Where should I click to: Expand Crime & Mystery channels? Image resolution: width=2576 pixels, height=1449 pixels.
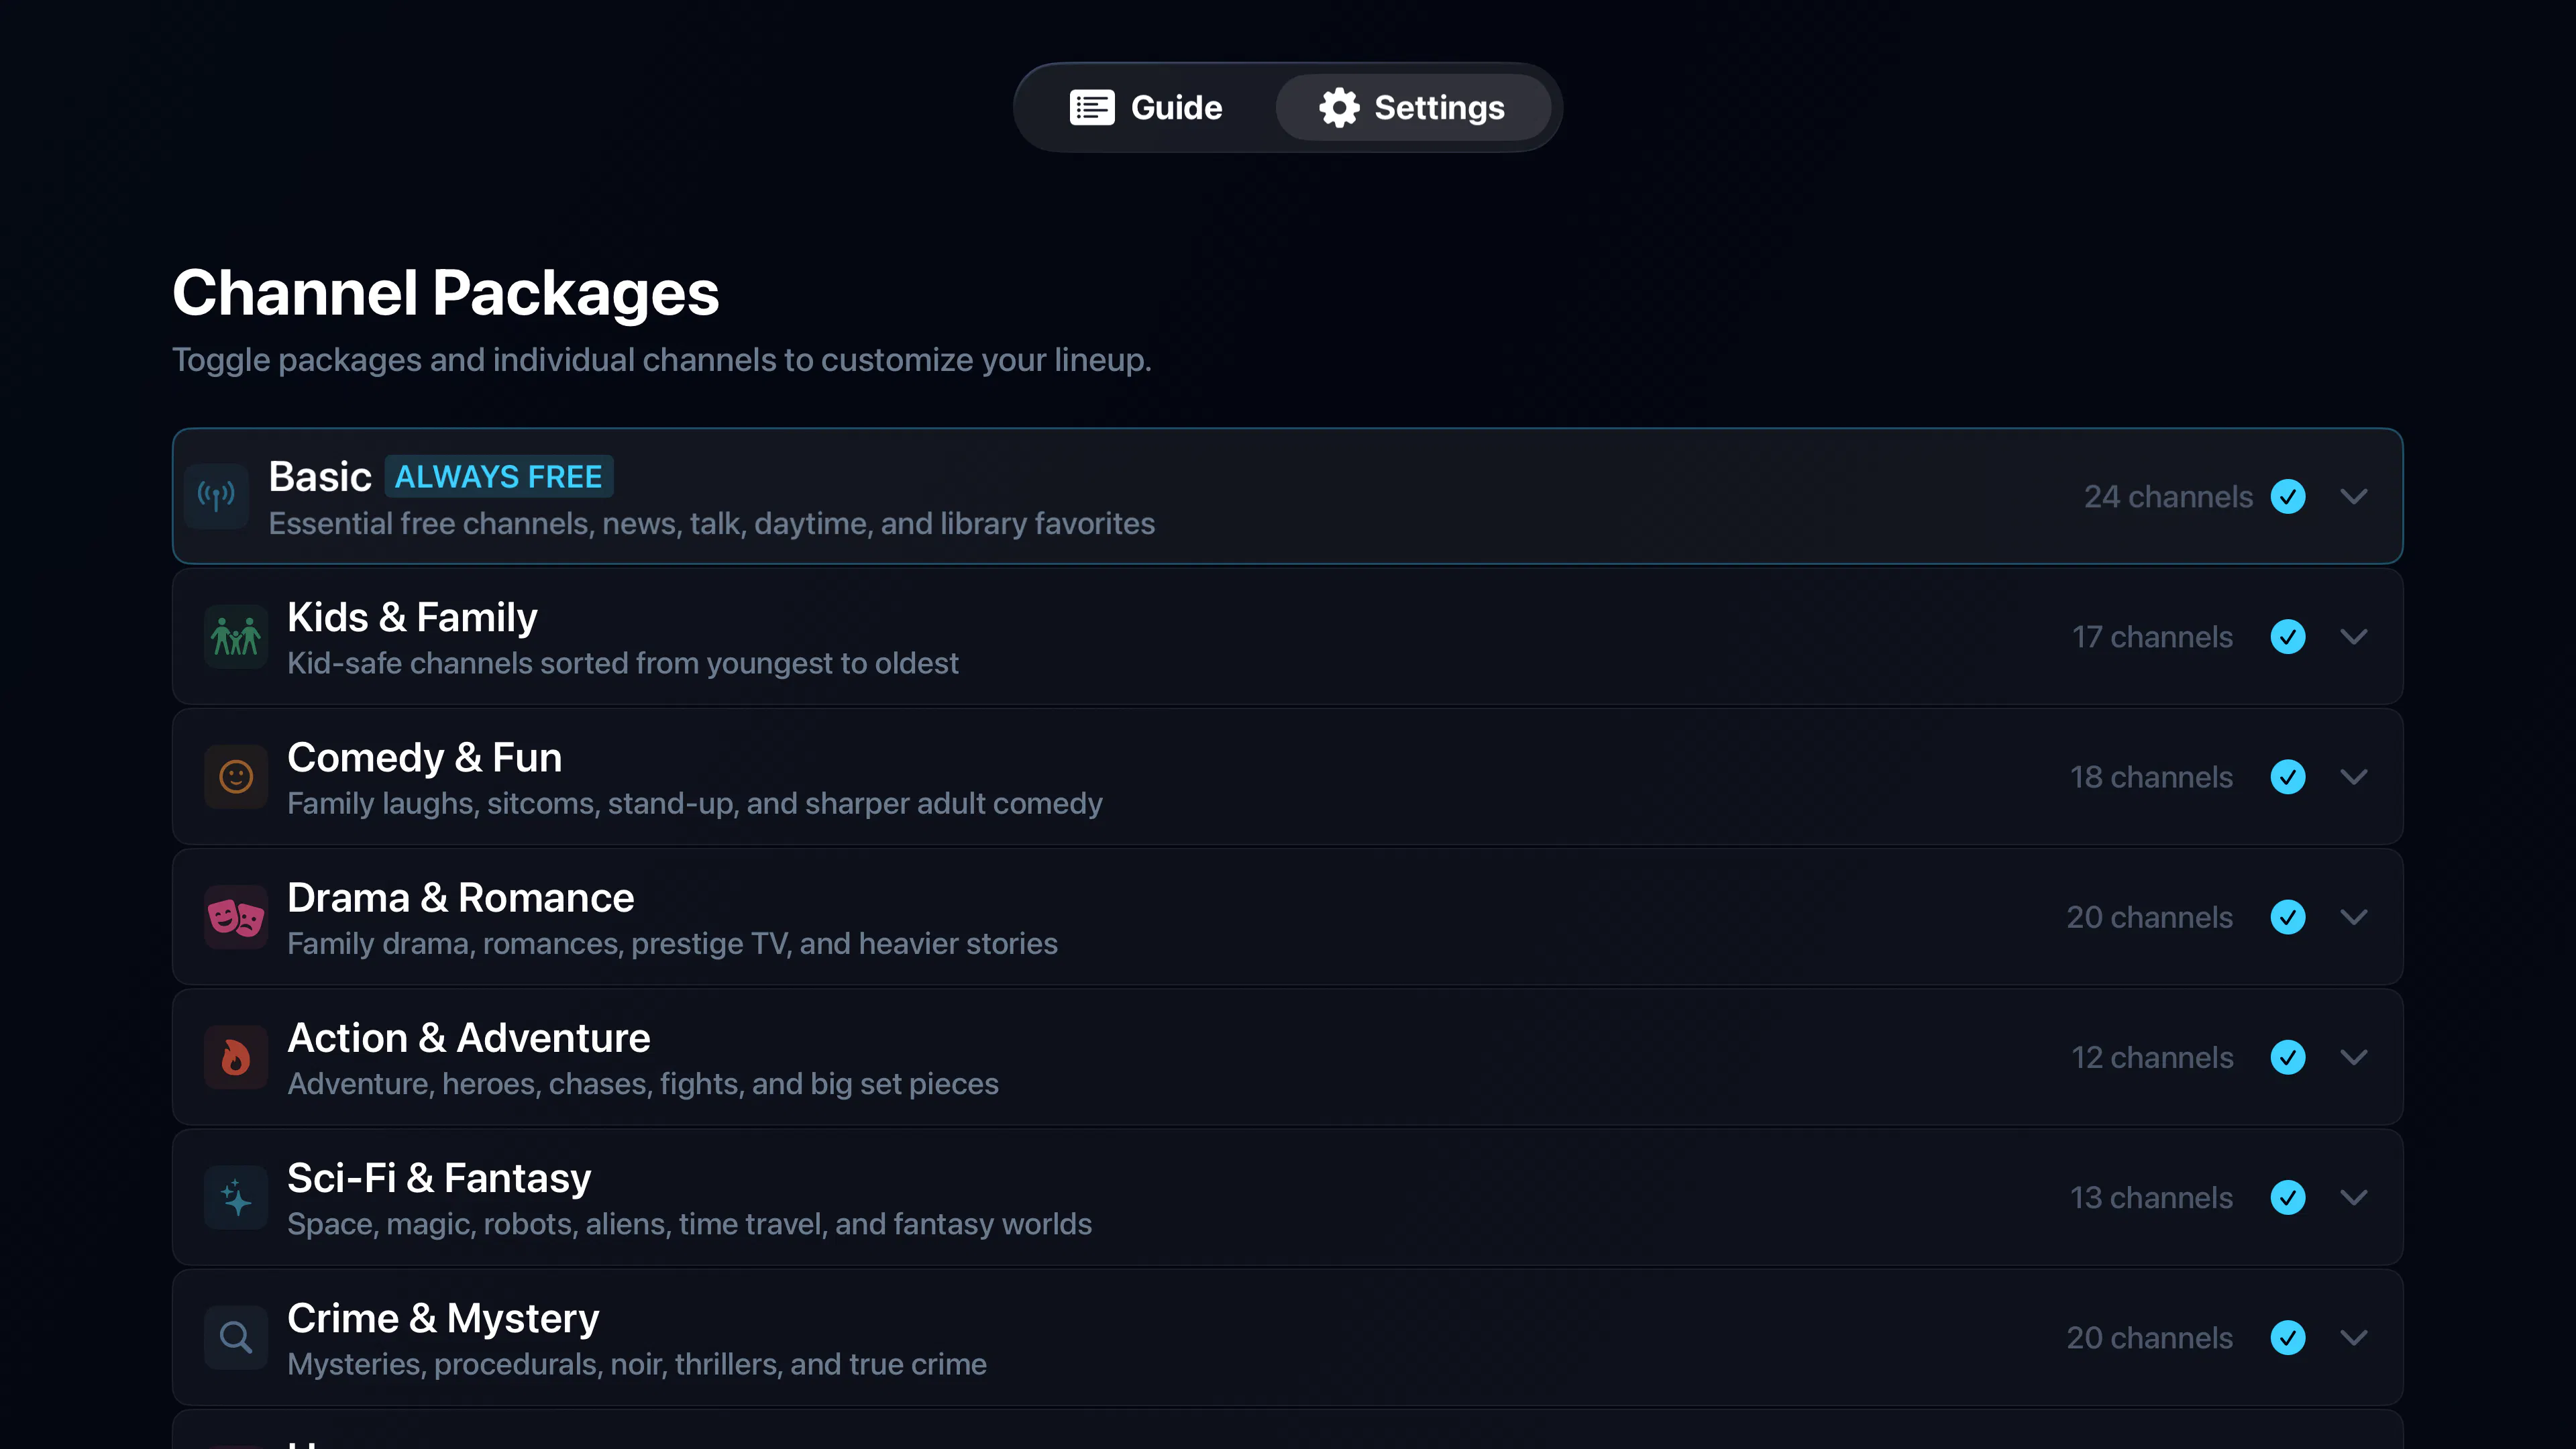point(2354,1337)
